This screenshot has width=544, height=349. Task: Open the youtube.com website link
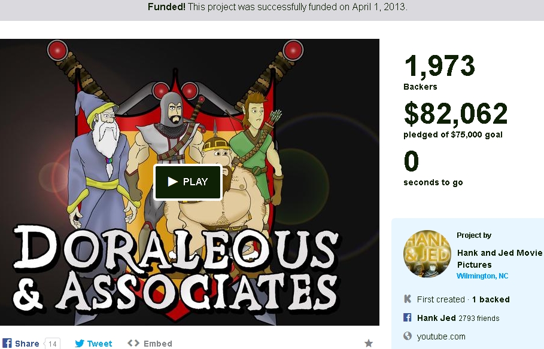[x=441, y=336]
